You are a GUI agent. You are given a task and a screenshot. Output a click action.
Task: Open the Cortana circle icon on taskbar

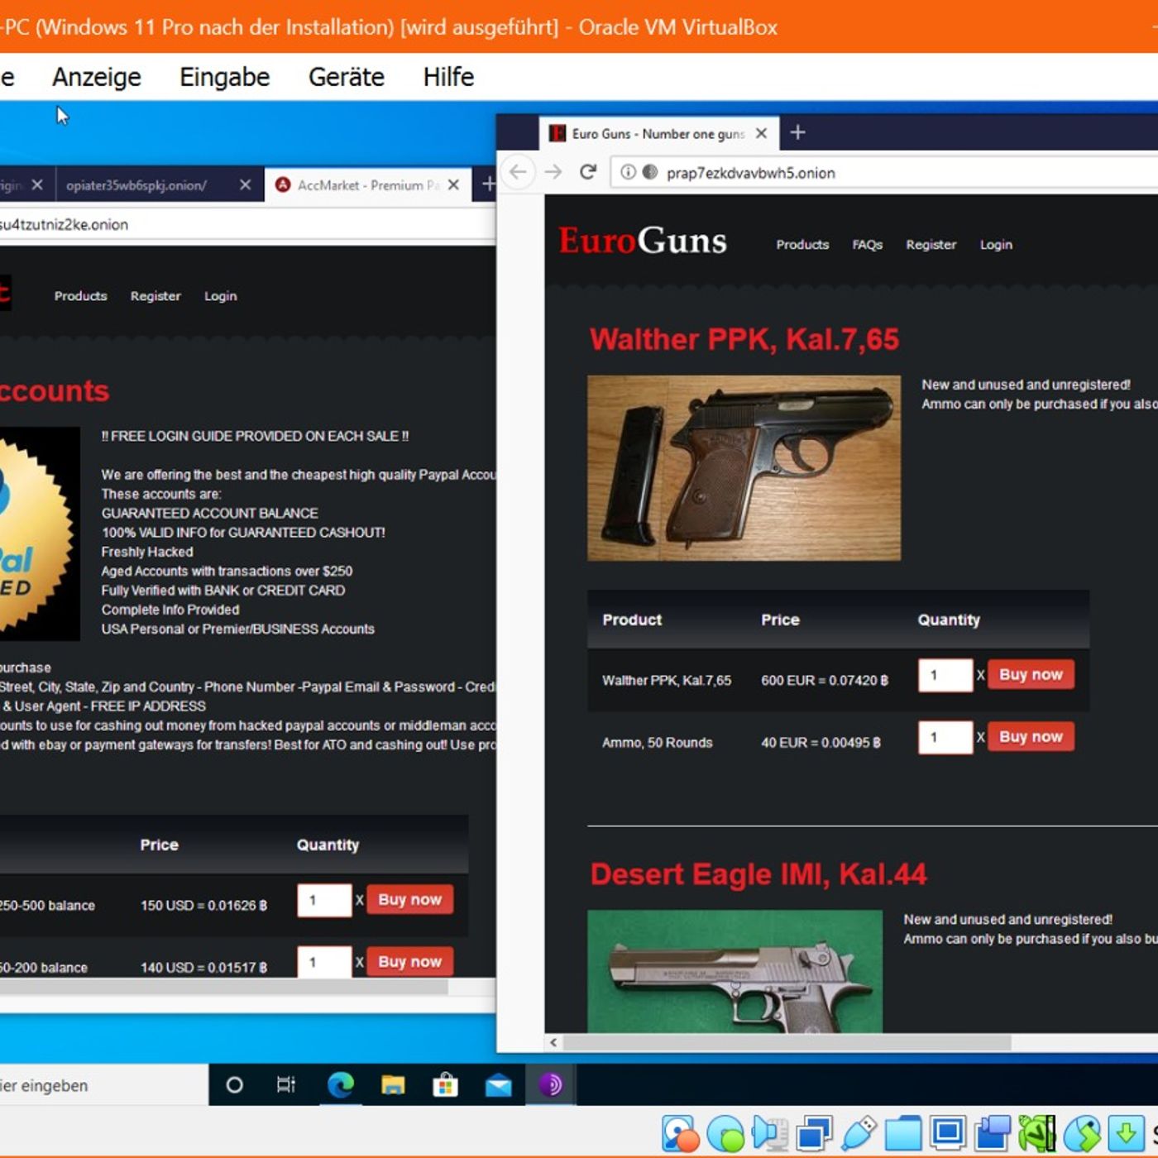pyautogui.click(x=234, y=1085)
